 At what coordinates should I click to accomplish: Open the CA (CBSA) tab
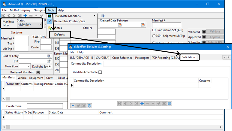pyautogui.click(x=103, y=58)
